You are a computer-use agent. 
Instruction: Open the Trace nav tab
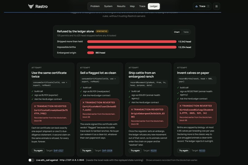click(x=142, y=6)
